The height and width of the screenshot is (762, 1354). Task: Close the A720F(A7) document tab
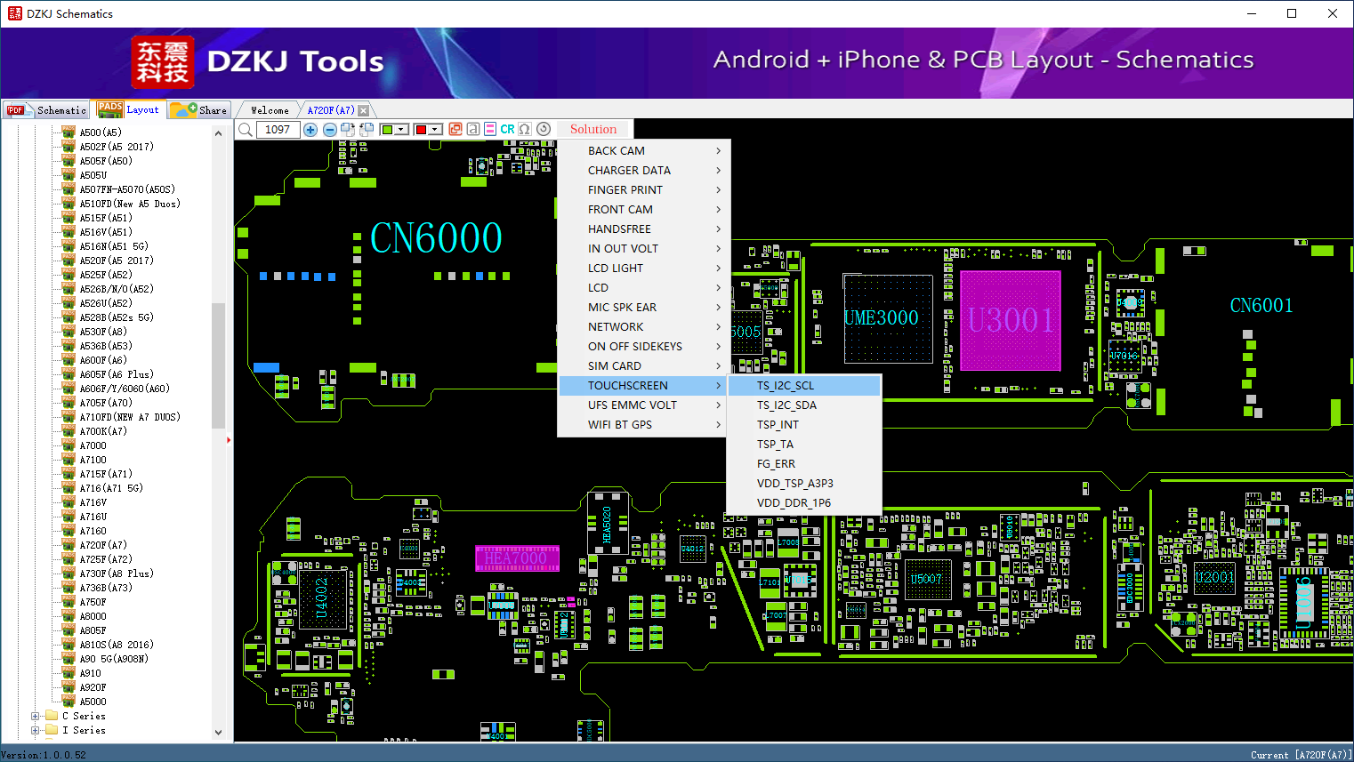click(363, 110)
